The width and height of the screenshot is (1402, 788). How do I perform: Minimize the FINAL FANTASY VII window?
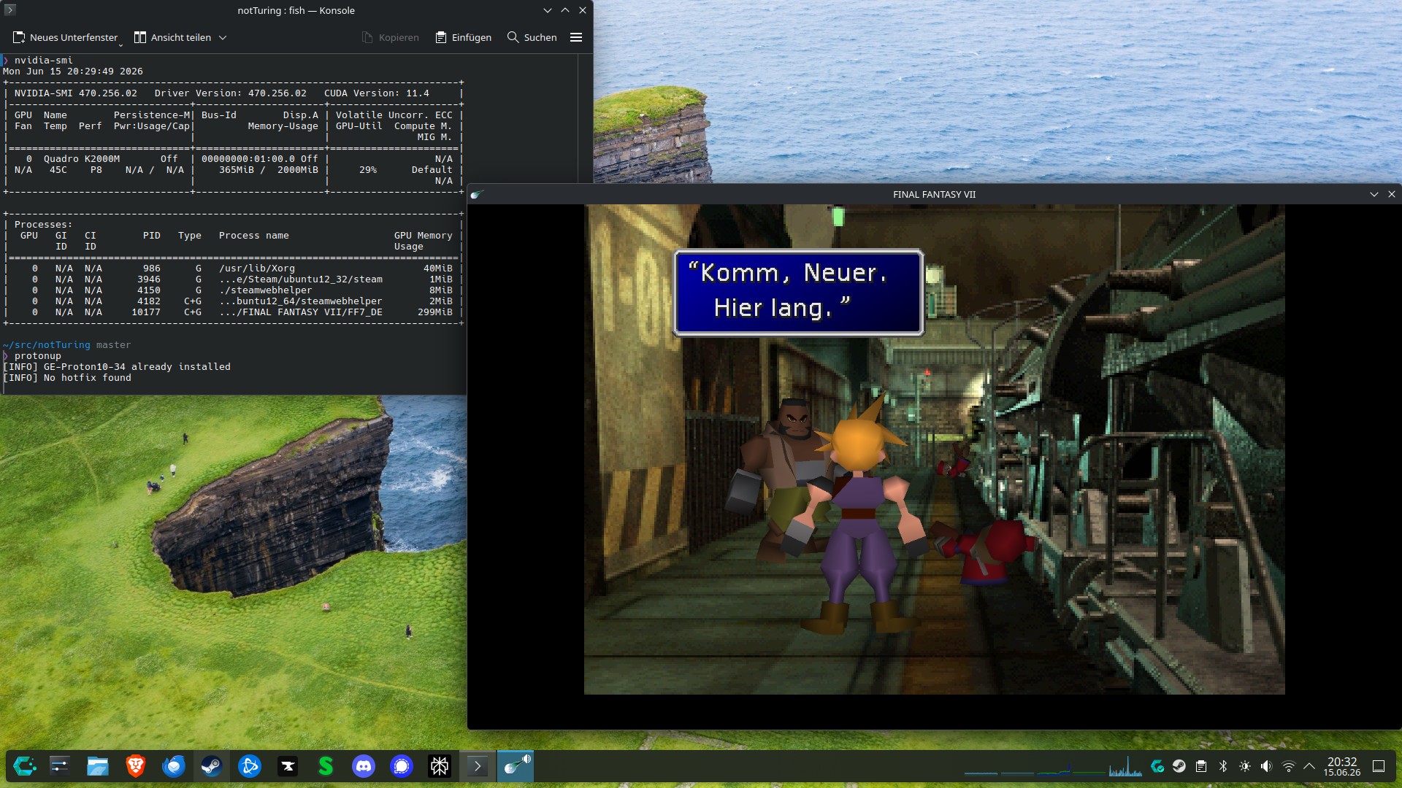tap(1374, 194)
